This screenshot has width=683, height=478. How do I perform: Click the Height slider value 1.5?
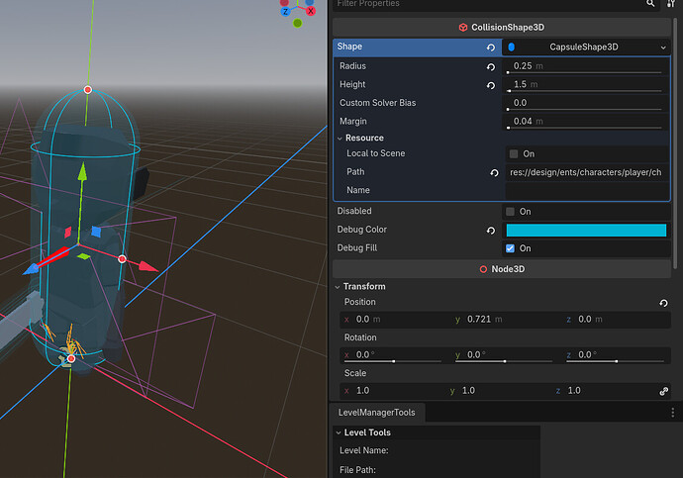586,85
